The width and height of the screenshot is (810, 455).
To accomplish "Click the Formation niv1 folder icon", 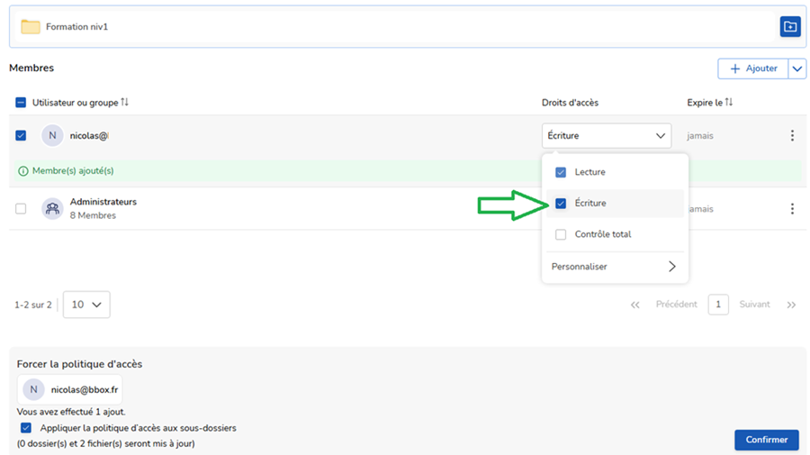I will coord(31,27).
